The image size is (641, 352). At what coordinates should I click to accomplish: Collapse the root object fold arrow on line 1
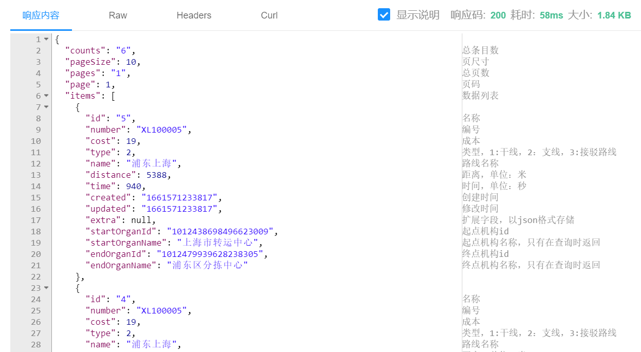[x=46, y=39]
